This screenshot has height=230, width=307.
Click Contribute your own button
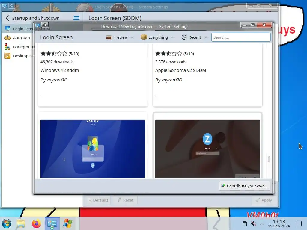(244, 186)
